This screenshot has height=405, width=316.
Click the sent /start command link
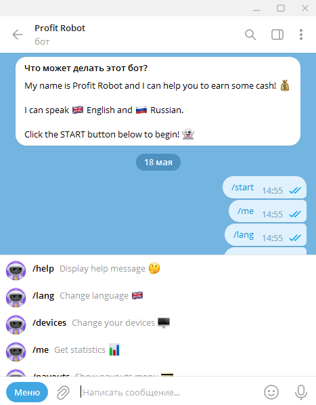click(242, 187)
